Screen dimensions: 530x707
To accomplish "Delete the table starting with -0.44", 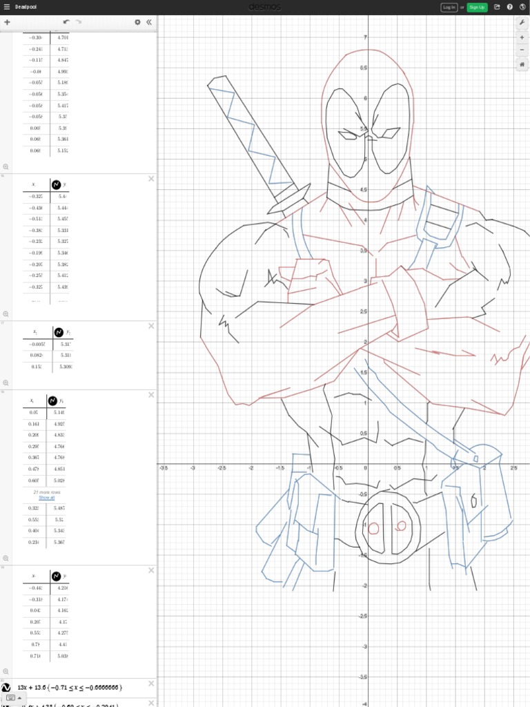I will (x=151, y=570).
